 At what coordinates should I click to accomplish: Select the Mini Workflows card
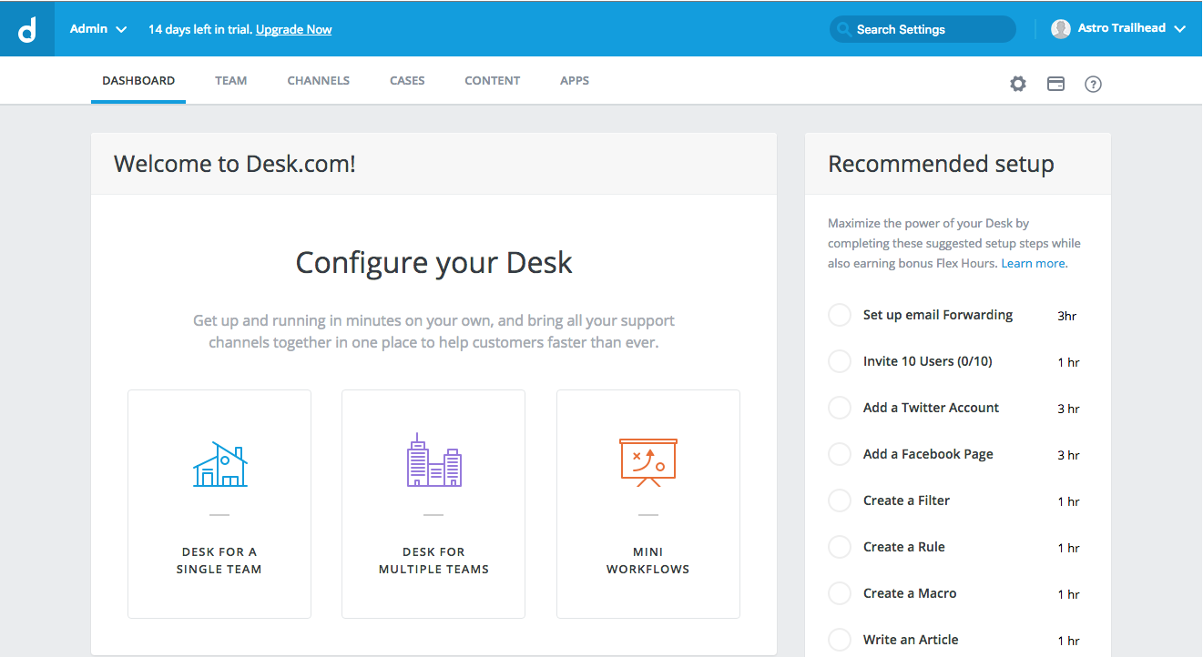[648, 504]
